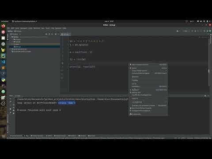Click highlighted class text in console output
The image size is (212, 159).
pos(67,103)
